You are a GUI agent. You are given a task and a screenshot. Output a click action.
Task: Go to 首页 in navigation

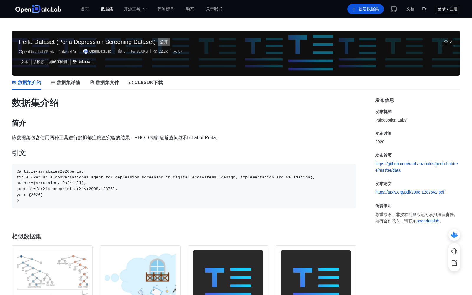click(x=85, y=9)
